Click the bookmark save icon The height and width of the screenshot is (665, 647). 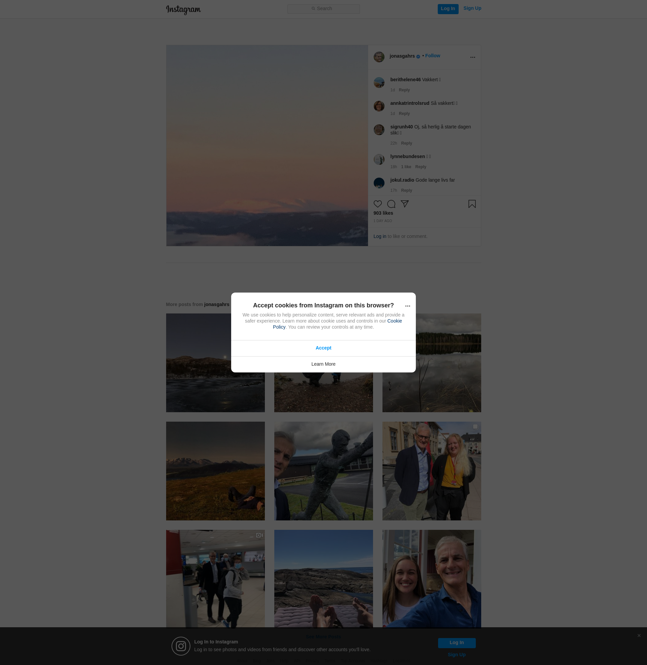472,204
